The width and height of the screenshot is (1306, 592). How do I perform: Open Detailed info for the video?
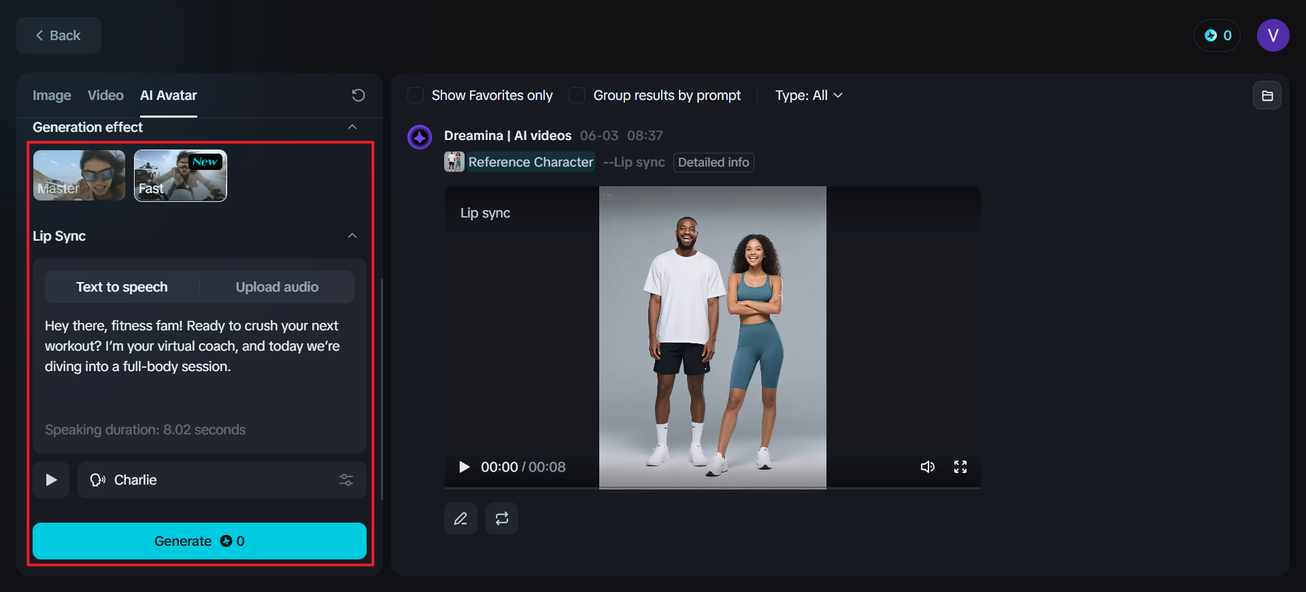pyautogui.click(x=714, y=162)
